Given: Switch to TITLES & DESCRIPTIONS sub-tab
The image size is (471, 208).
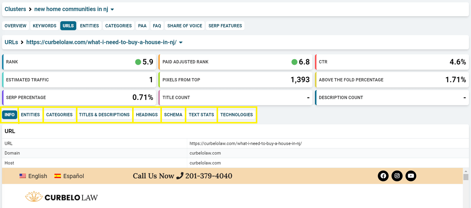Looking at the screenshot, I should click(x=104, y=115).
